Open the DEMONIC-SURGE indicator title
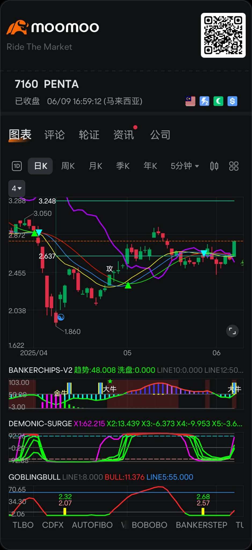 coord(40,424)
